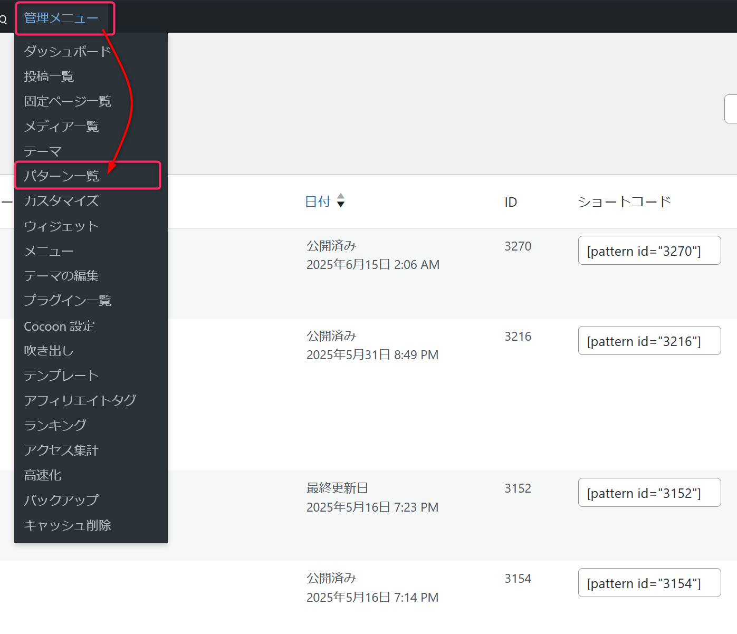Sort the table by 日付 column link

(x=318, y=201)
